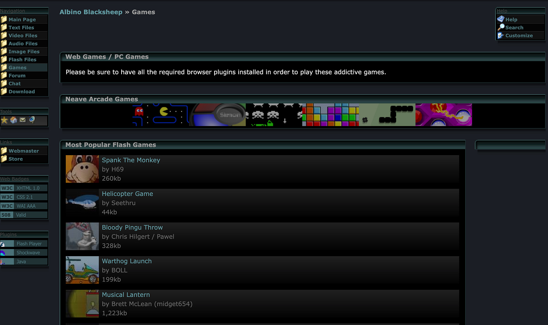Open Chat in navigation
The image size is (548, 325).
tap(24, 83)
